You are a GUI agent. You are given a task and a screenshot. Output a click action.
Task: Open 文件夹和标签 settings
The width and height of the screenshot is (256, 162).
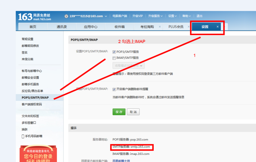[x=30, y=116]
